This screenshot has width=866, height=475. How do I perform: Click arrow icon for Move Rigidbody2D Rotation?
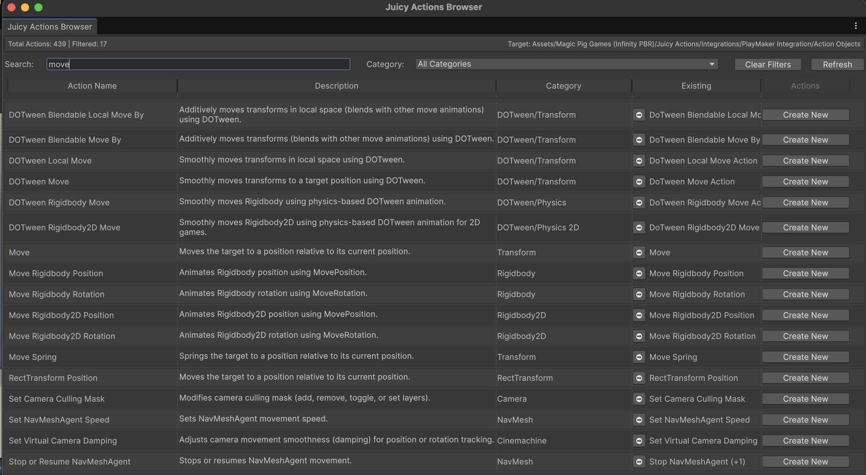(x=639, y=336)
